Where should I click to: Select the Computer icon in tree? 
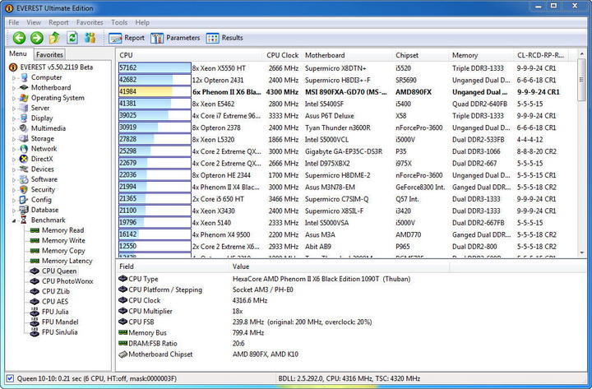point(24,77)
